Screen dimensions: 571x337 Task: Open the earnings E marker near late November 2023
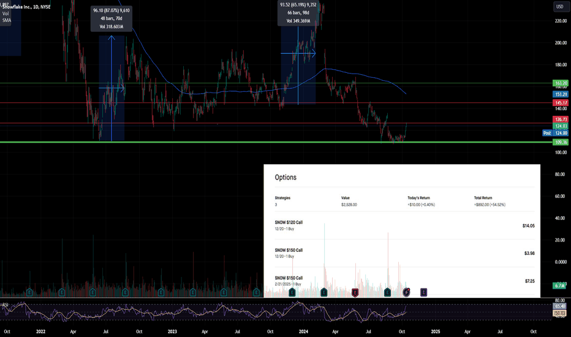pos(292,292)
